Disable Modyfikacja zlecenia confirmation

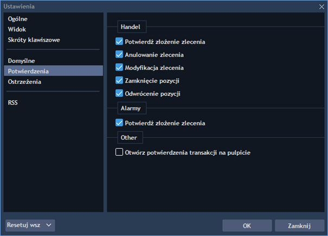[x=120, y=68]
